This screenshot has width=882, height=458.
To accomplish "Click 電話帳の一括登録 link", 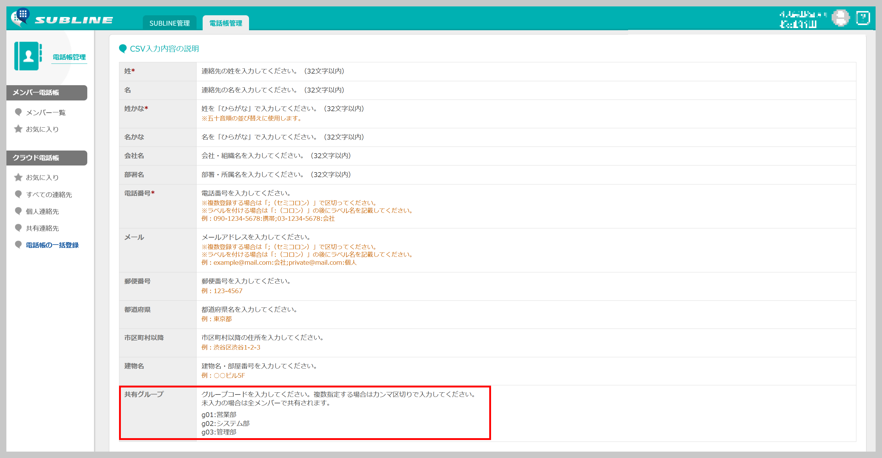I will (52, 245).
